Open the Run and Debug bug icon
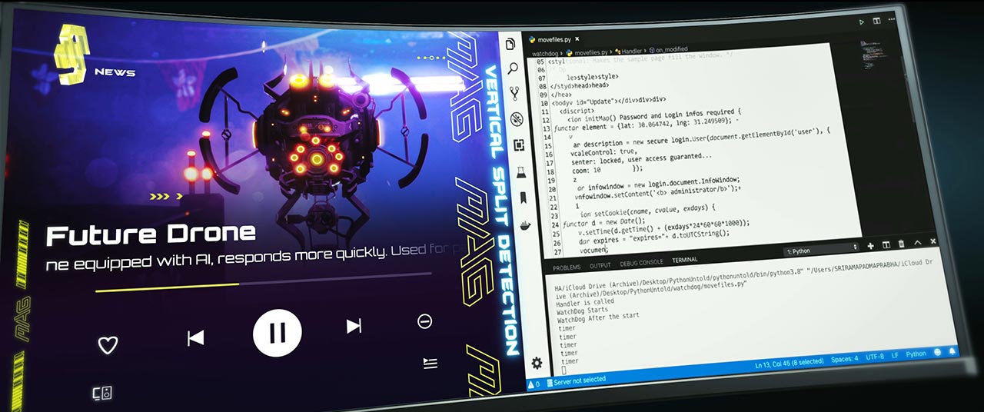 [x=517, y=118]
